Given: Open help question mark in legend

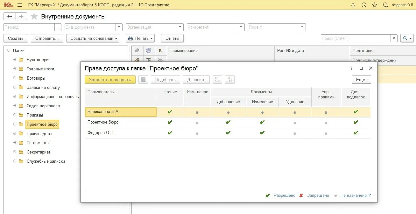Looking at the screenshot, I should (x=370, y=195).
